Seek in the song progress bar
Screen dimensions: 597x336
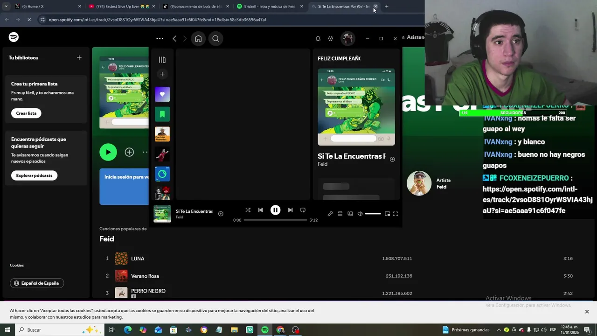[275, 220]
